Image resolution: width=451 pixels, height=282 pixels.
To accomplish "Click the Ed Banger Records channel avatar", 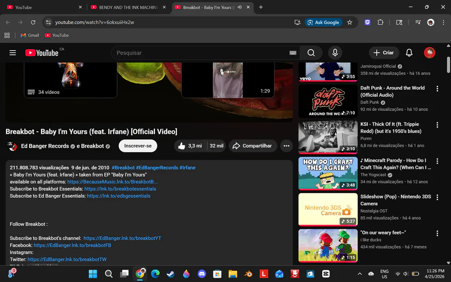I will point(12,146).
